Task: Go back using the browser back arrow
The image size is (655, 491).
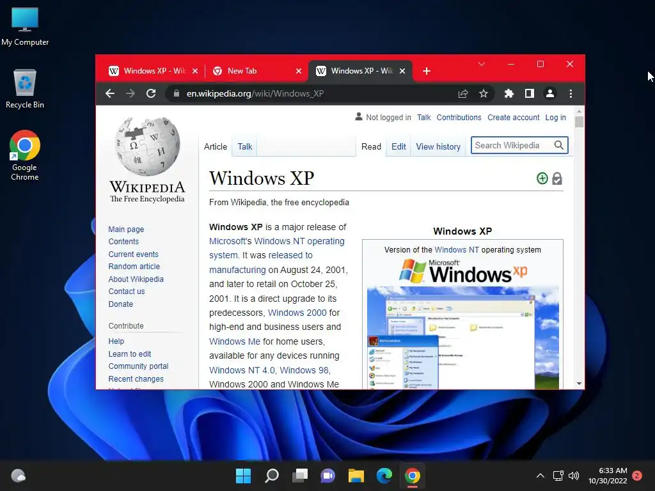Action: point(110,93)
